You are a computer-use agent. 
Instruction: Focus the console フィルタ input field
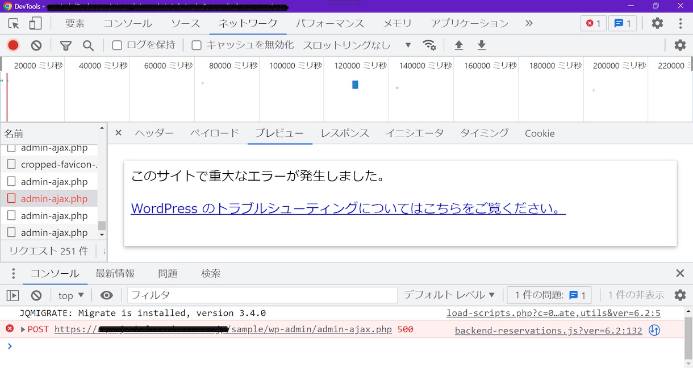(x=262, y=295)
